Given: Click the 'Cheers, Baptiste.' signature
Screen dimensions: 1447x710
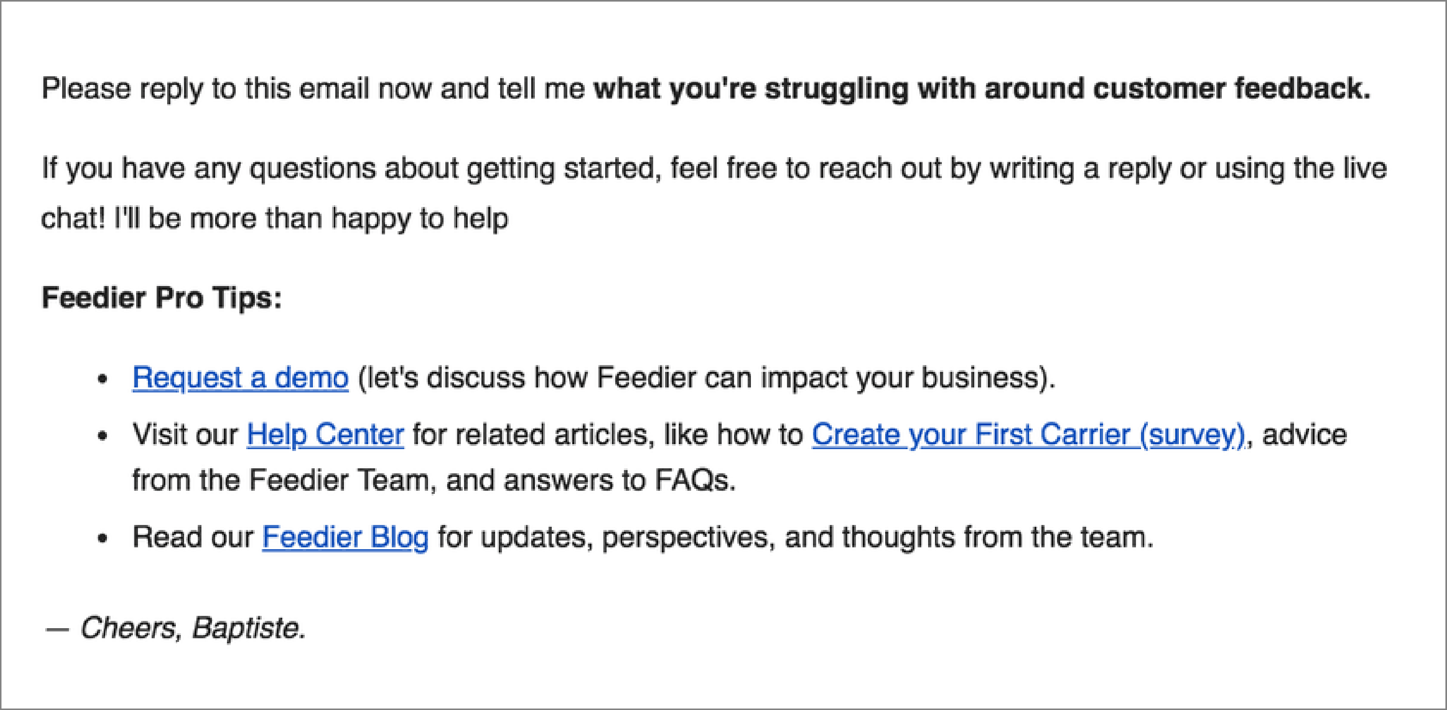Looking at the screenshot, I should (193, 628).
